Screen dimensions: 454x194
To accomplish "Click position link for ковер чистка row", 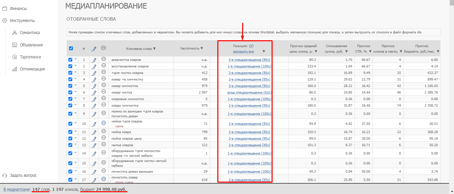I will pyautogui.click(x=249, y=93).
